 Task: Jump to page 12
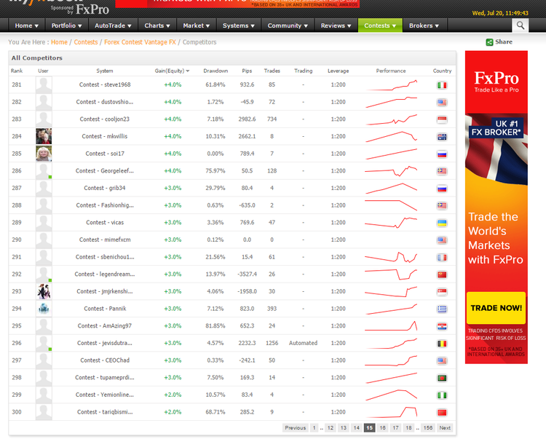[x=331, y=428]
